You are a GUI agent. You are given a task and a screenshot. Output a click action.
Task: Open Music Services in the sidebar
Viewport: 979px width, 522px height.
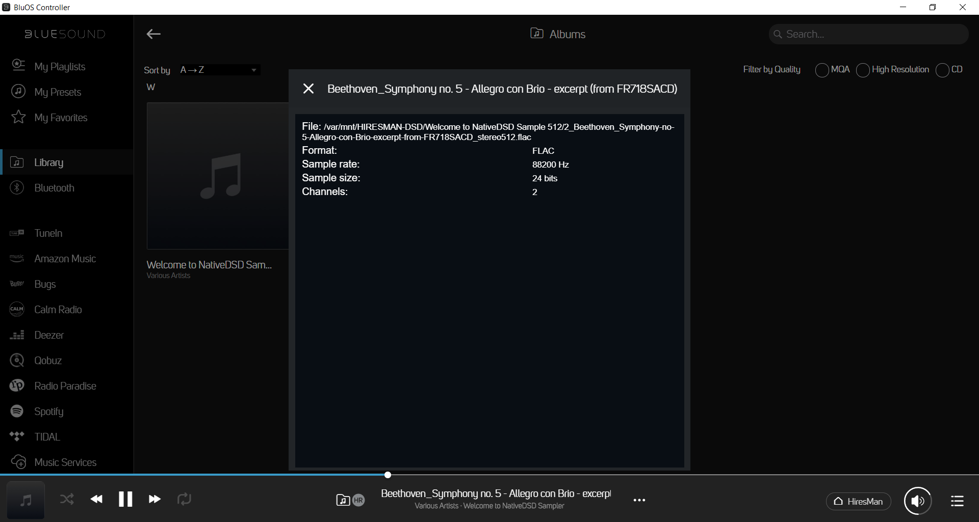(x=65, y=462)
